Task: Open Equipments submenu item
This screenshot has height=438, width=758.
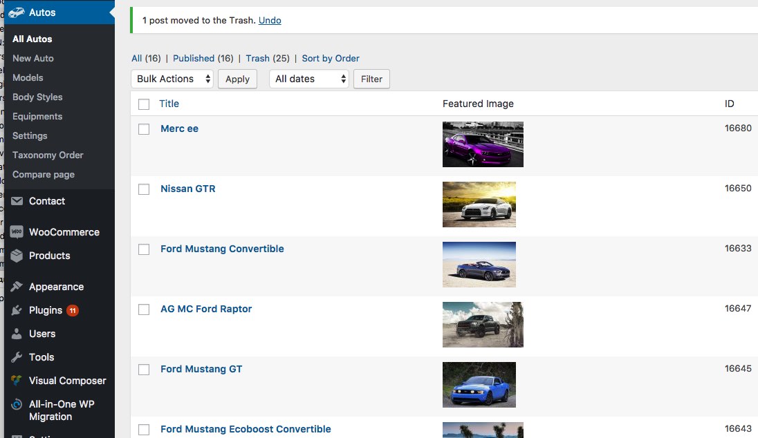Action: (x=37, y=116)
